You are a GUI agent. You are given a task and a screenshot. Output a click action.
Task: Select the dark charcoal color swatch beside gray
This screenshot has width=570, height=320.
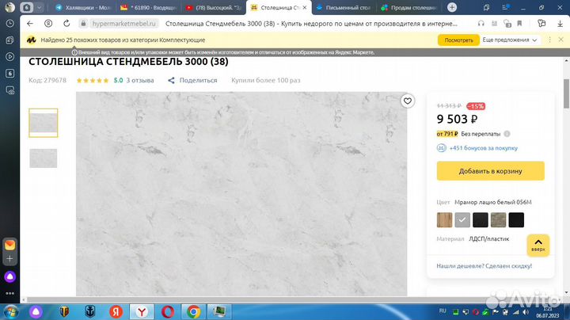coord(481,220)
